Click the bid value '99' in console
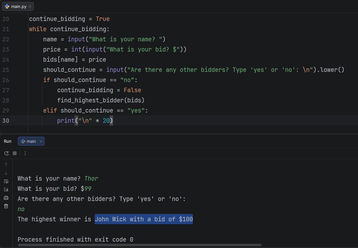The image size is (358, 248). tap(88, 189)
